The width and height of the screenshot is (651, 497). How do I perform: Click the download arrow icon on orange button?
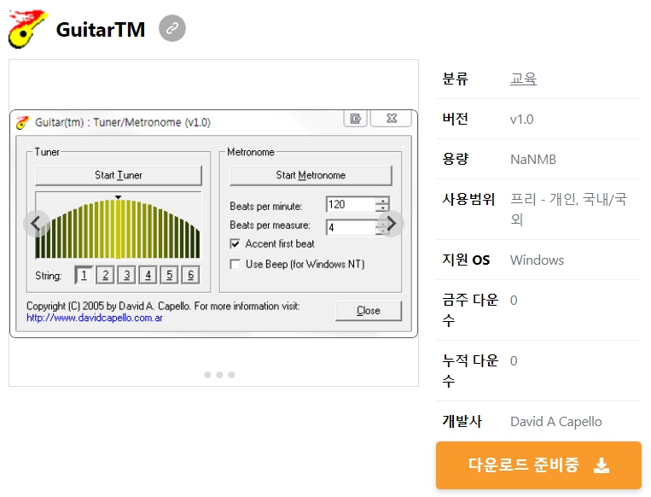pyautogui.click(x=602, y=465)
